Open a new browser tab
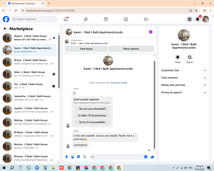The width and height of the screenshot is (214, 171). (49, 3)
